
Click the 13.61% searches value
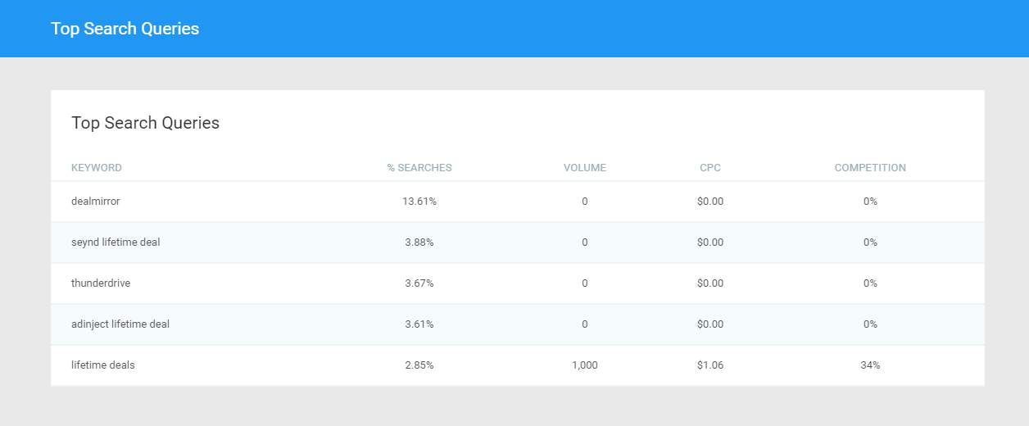tap(419, 202)
